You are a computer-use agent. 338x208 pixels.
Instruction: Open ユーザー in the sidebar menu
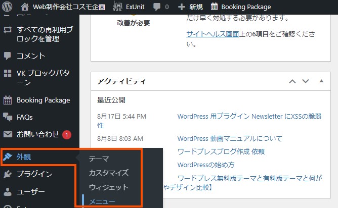click(31, 192)
